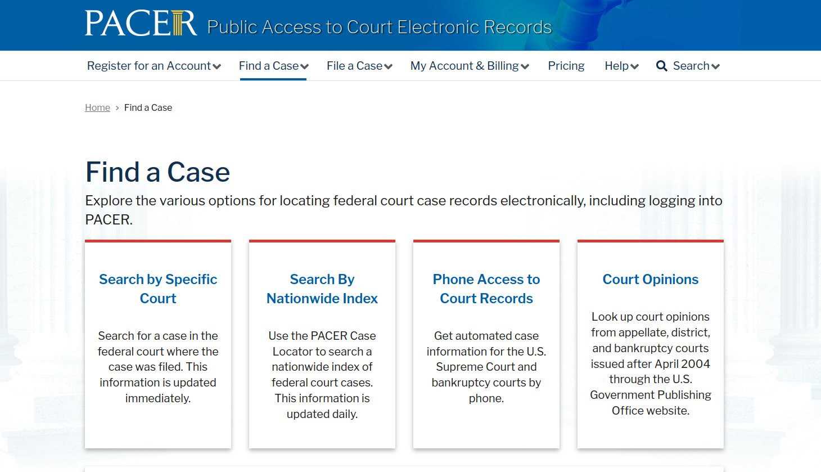Screen dimensions: 821x472
Task: Click the 'Find a Case' page heading
Action: coord(157,172)
